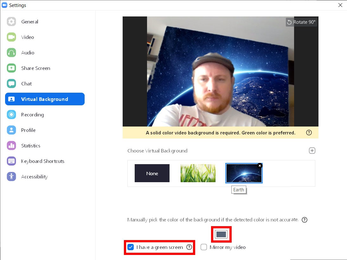Choose the grass virtual background thumbnail
This screenshot has height=260, width=347.
point(198,173)
